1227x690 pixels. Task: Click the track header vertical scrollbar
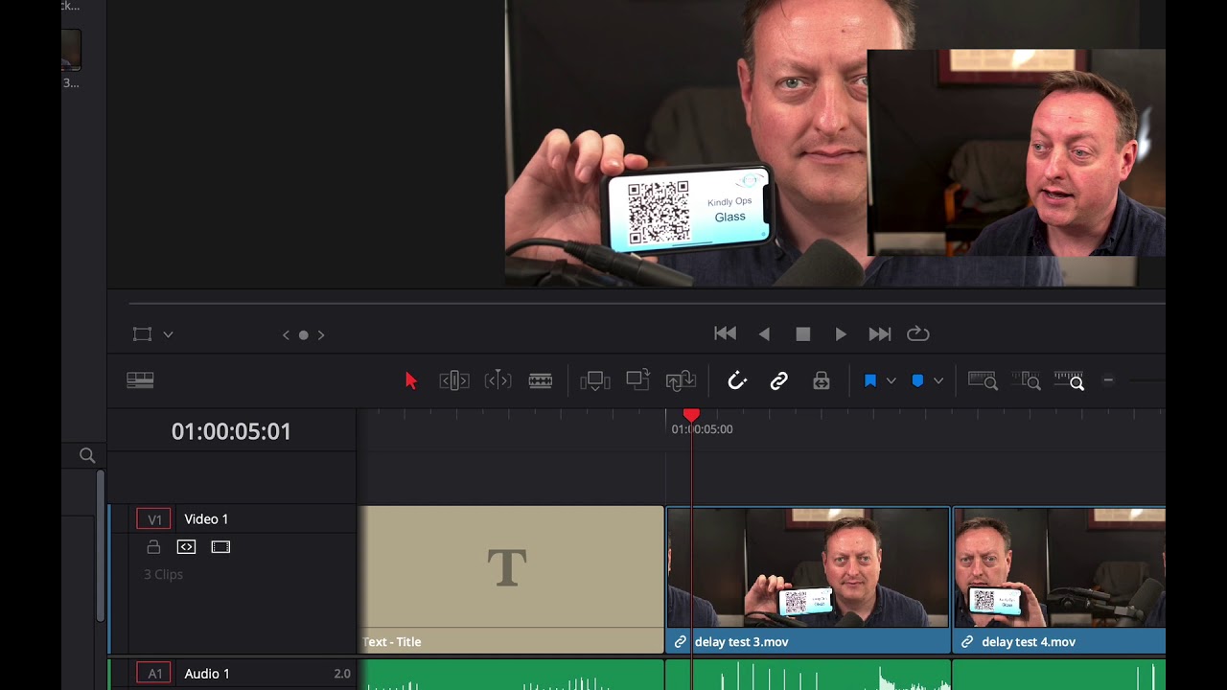(100, 543)
